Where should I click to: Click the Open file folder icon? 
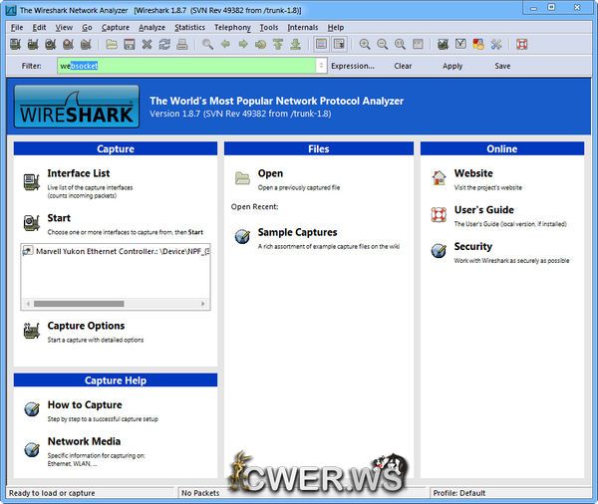pos(242,178)
